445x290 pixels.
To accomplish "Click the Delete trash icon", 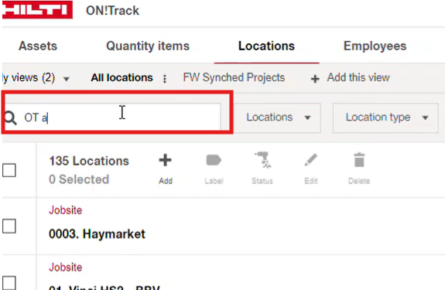I will point(359,160).
